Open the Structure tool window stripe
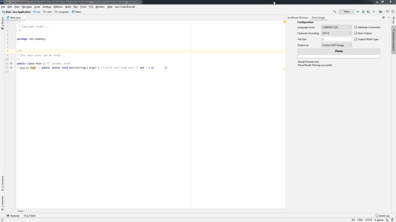The height and width of the screenshot is (222, 396). [2, 183]
